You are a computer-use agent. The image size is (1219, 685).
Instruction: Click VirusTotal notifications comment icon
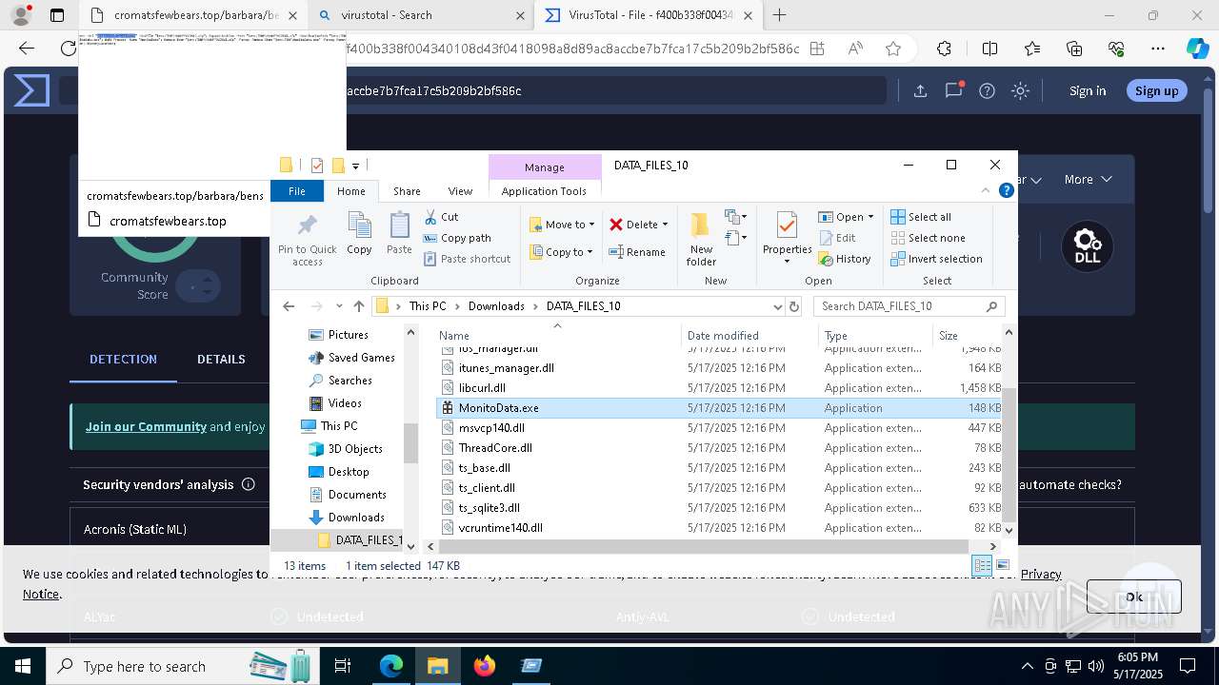click(953, 90)
